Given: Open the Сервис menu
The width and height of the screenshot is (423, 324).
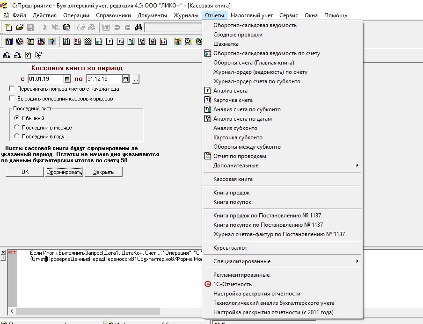Looking at the screenshot, I should (x=289, y=15).
